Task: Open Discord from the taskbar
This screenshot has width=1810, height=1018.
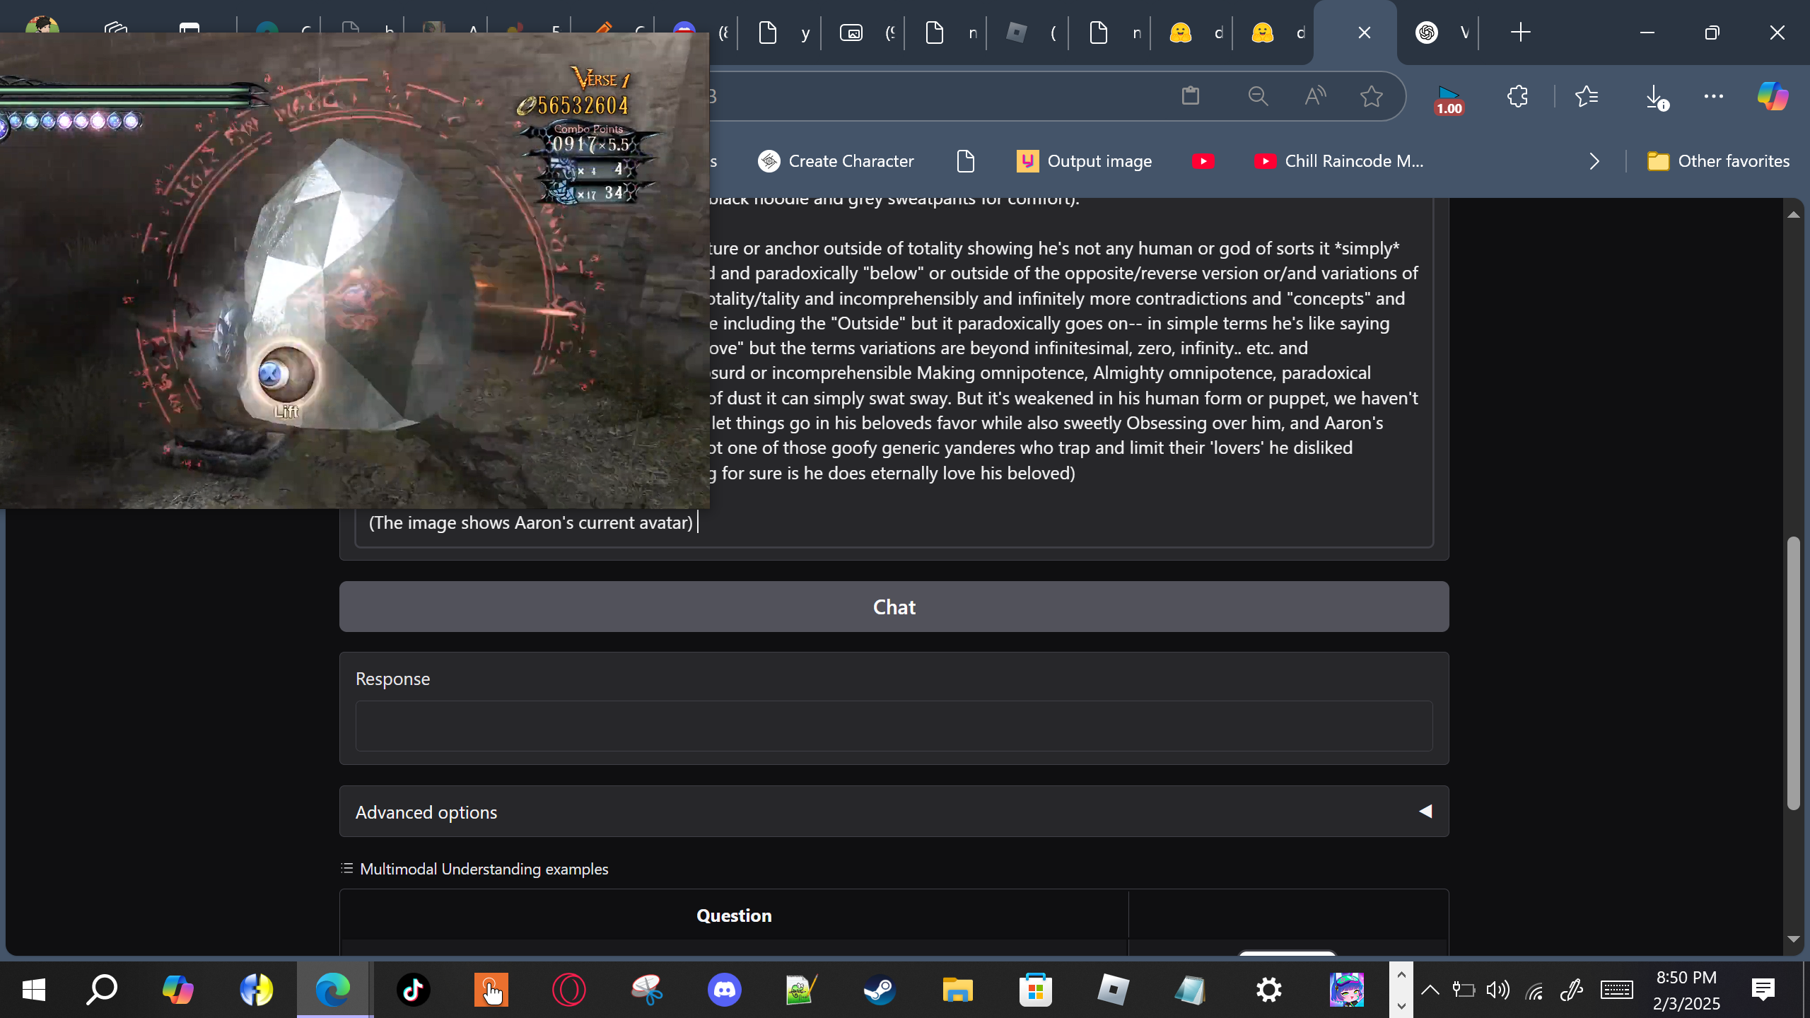Action: (724, 989)
